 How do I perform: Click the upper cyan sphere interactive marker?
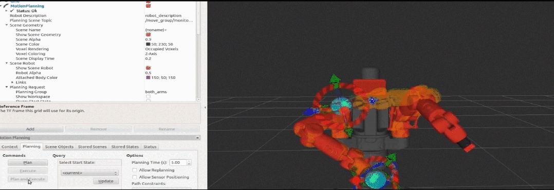tap(341, 105)
